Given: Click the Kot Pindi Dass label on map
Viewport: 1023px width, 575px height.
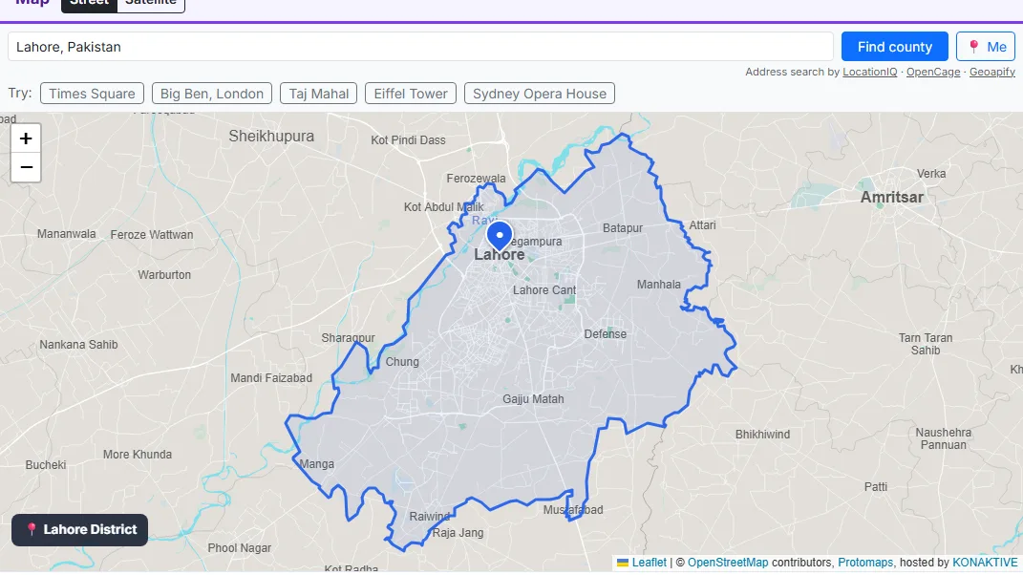Looking at the screenshot, I should [x=408, y=140].
